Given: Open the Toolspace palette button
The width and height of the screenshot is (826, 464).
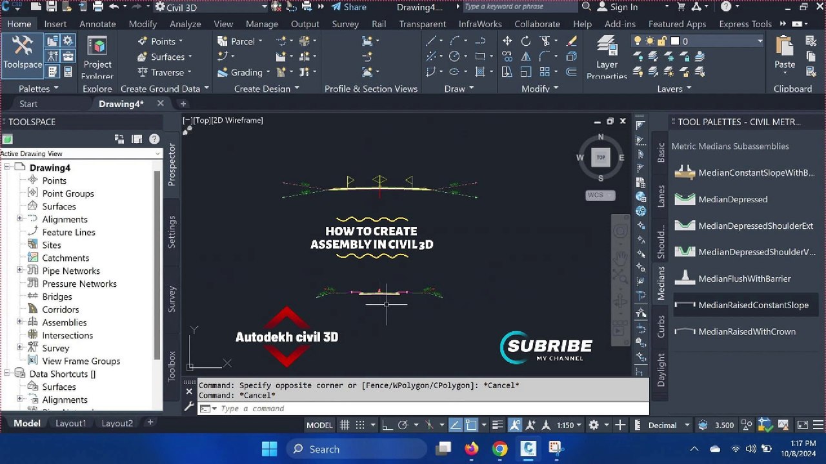Looking at the screenshot, I should click(23, 53).
